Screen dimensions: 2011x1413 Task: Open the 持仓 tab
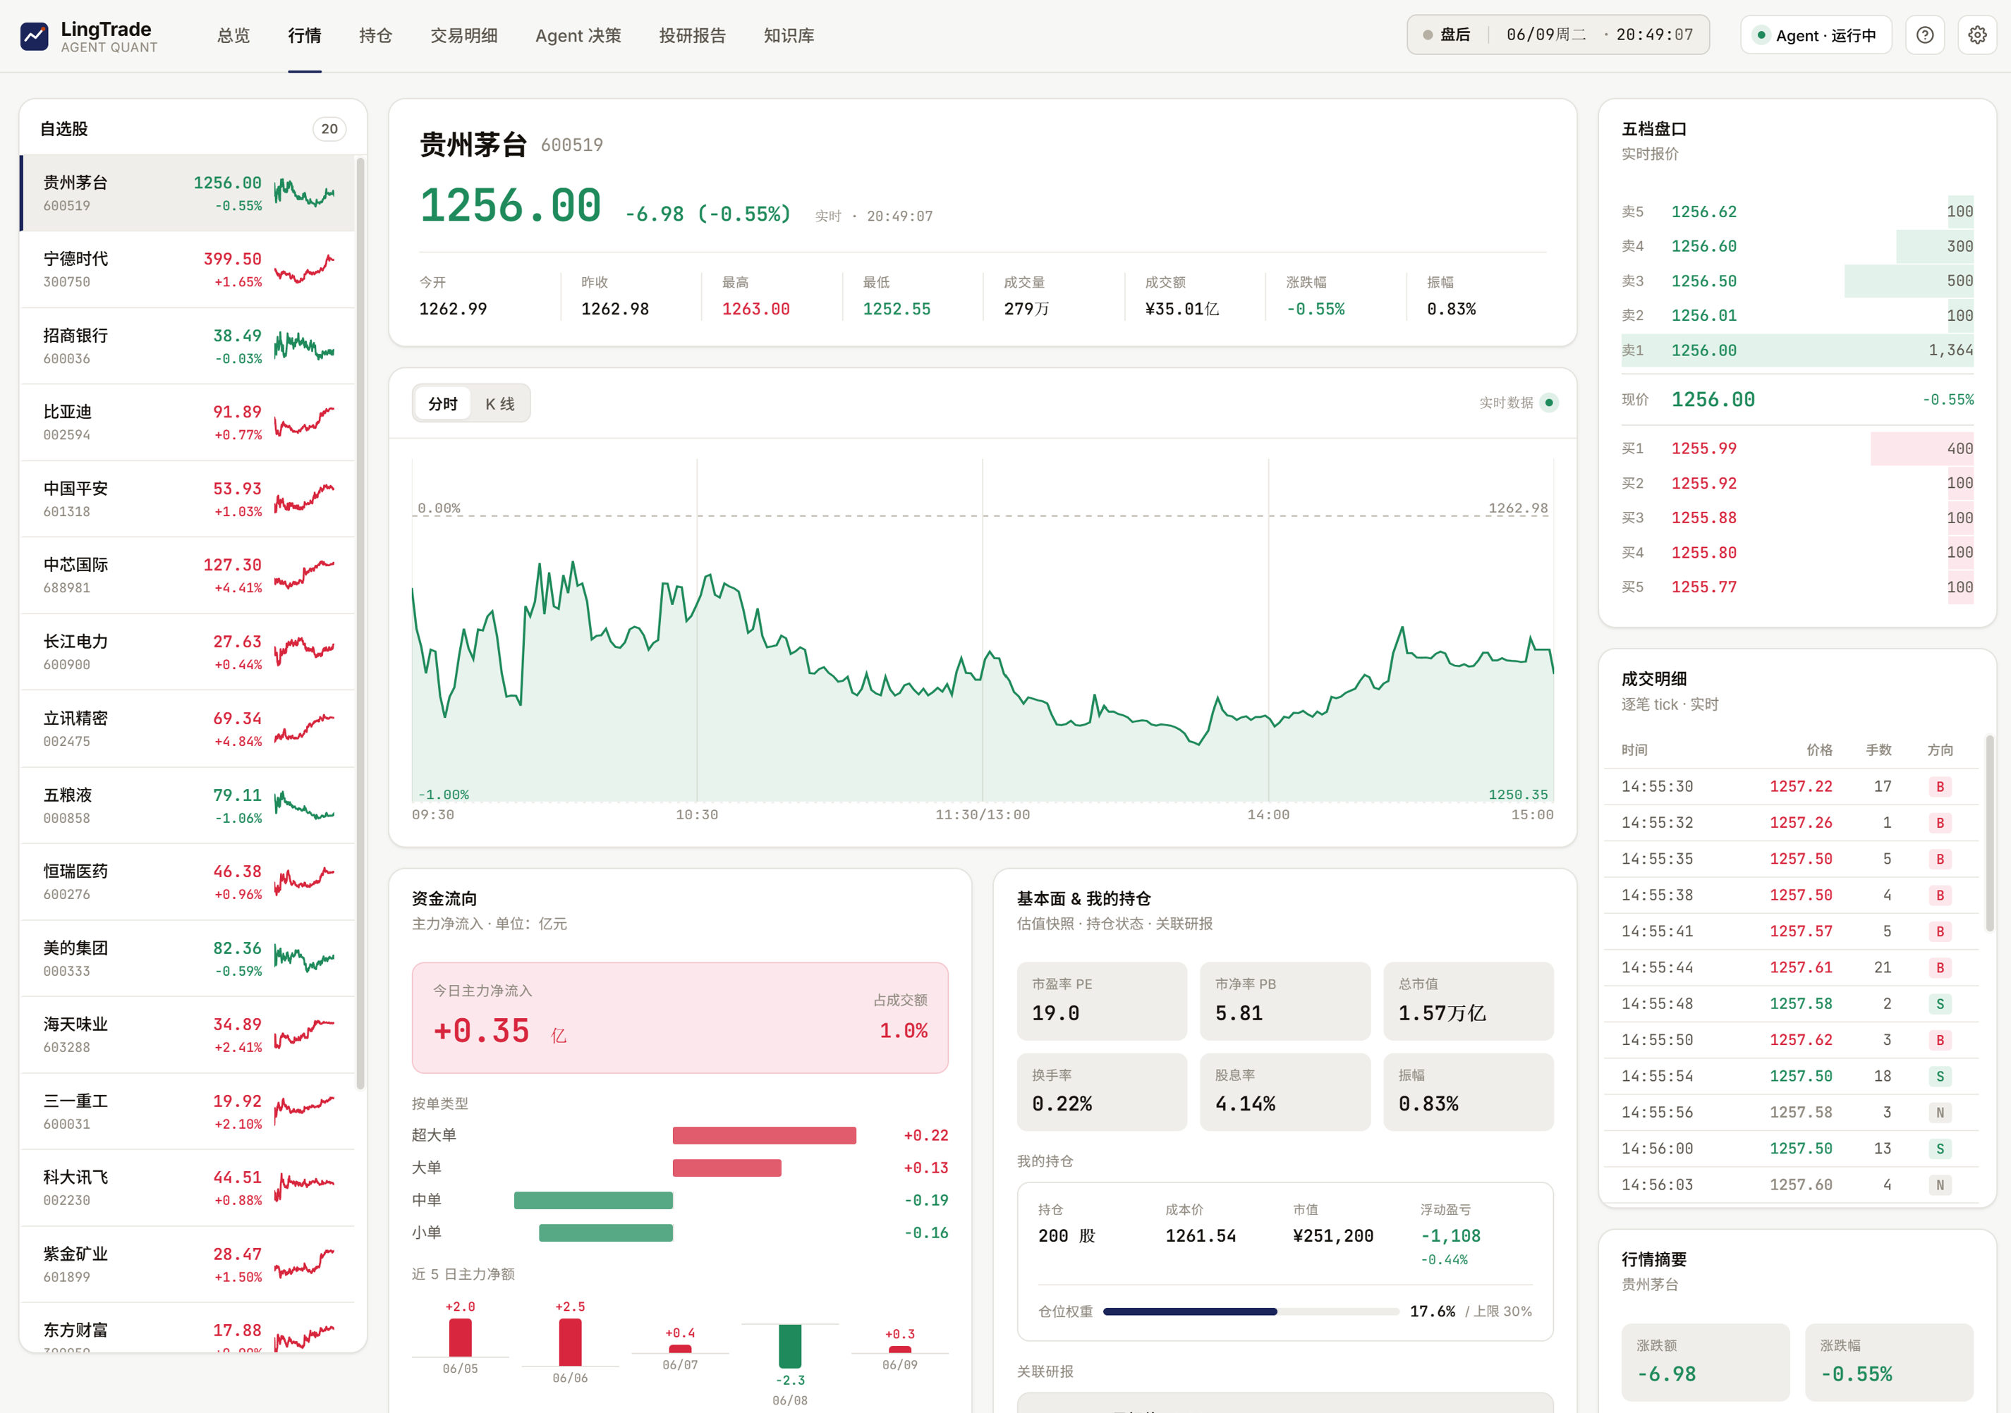click(375, 36)
